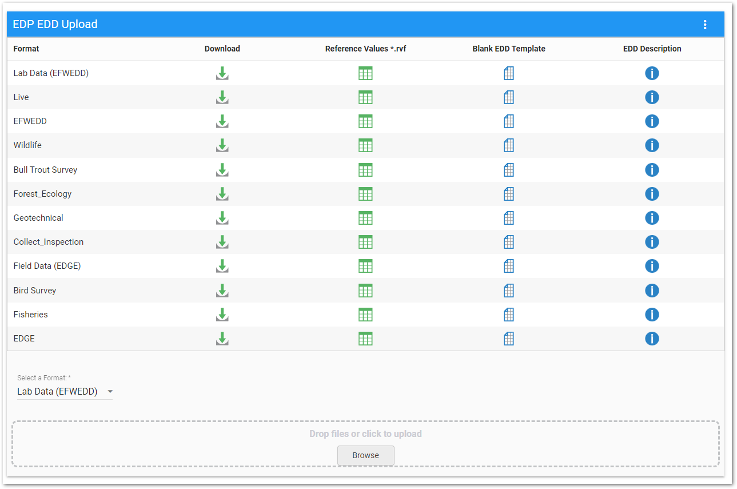The image size is (737, 489).
Task: Click the Reference Values *.rvf column header
Action: 365,49
